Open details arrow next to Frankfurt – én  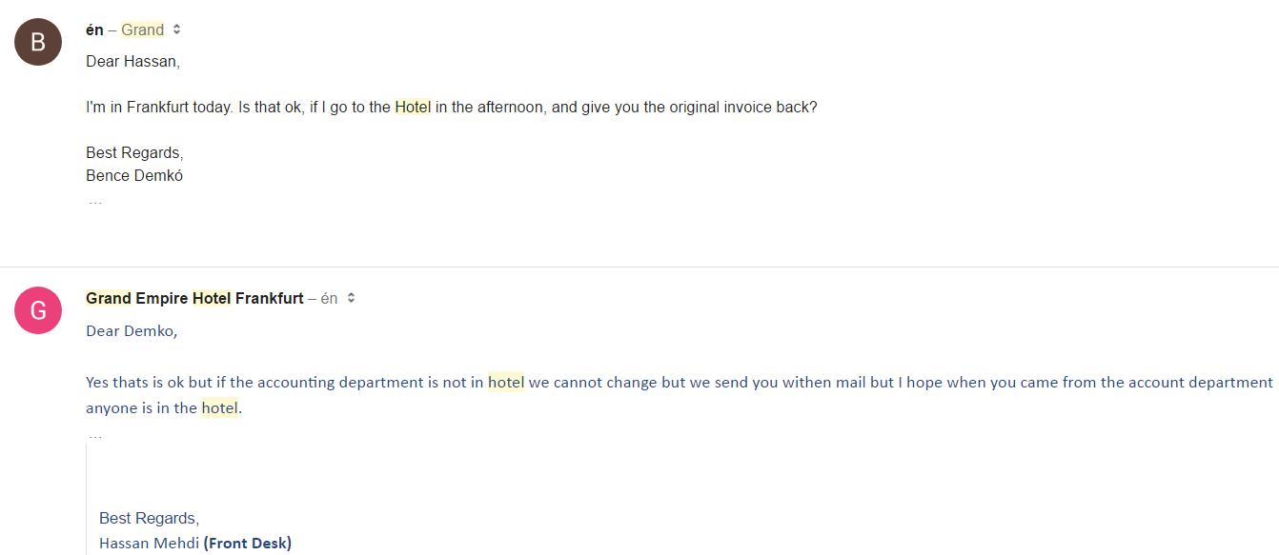(351, 299)
